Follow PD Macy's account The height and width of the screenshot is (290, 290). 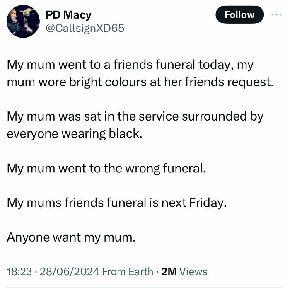tap(239, 15)
